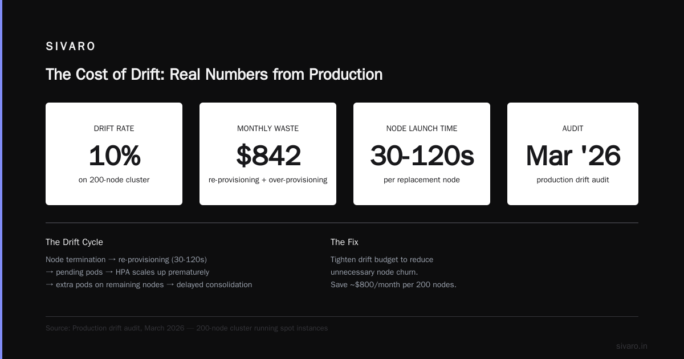The width and height of the screenshot is (684, 359).
Task: Click the 30-120s launch time value
Action: point(422,156)
